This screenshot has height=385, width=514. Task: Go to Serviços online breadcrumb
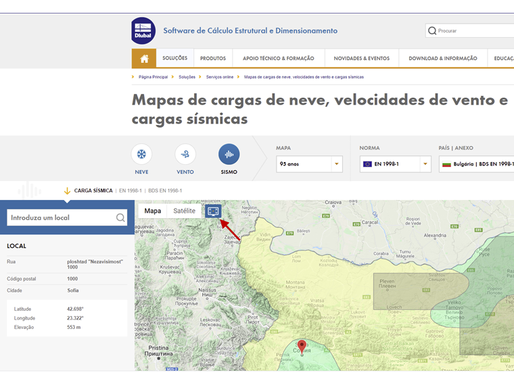pos(220,77)
